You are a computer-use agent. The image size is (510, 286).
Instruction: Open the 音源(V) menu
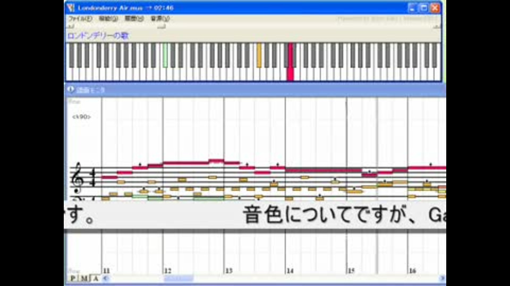[160, 19]
